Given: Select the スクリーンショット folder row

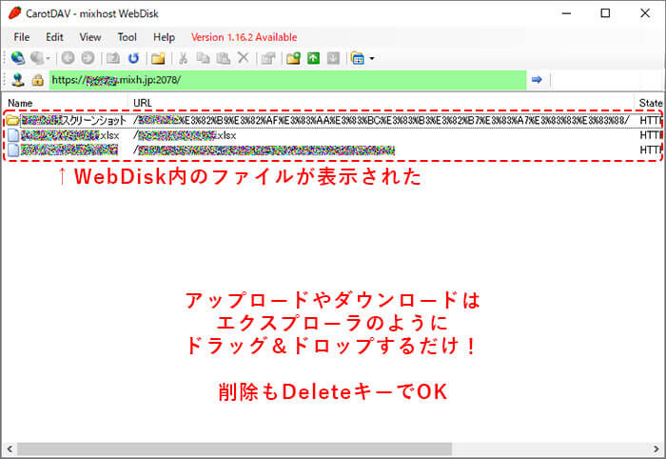Looking at the screenshot, I should (333, 121).
